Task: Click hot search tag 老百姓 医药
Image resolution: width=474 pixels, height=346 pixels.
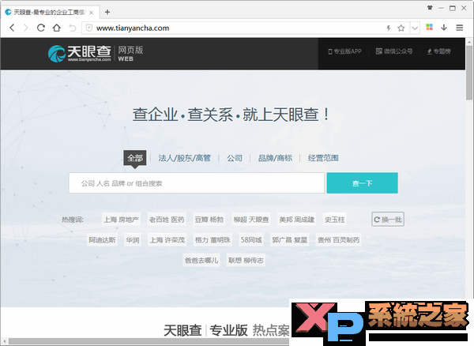Action: pos(167,220)
